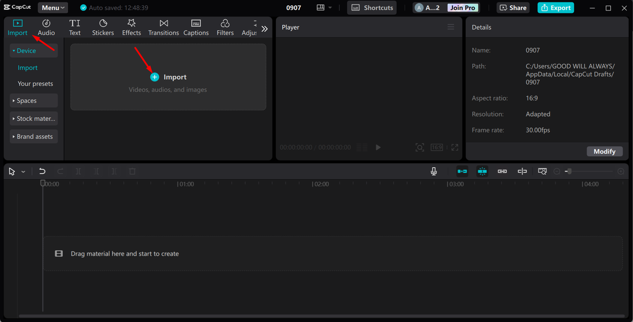Select the Import media tab at top
Screen dimensions: 633x322
tap(17, 28)
